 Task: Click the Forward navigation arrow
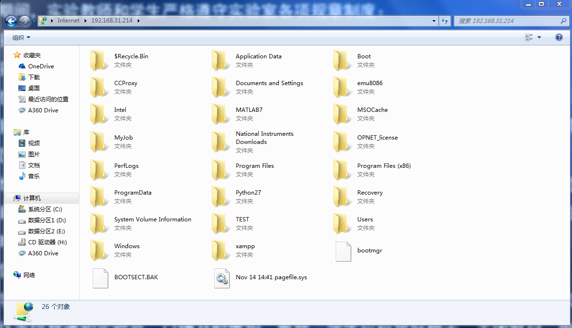click(x=24, y=21)
